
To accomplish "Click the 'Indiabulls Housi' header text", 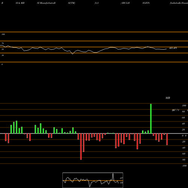I will [179, 3].
